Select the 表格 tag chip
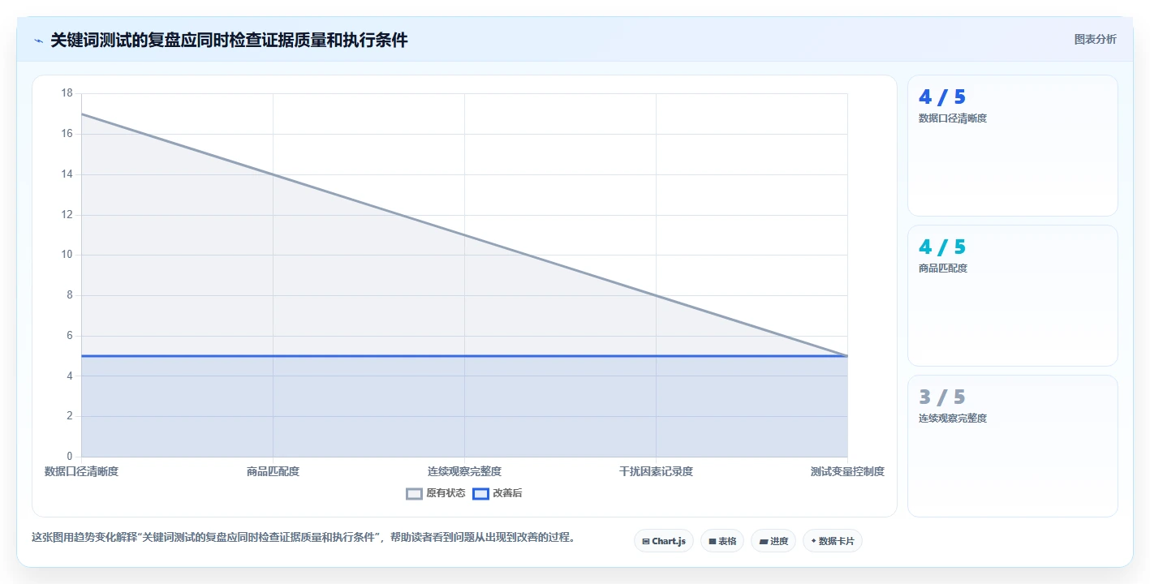1150x584 pixels. coord(722,541)
